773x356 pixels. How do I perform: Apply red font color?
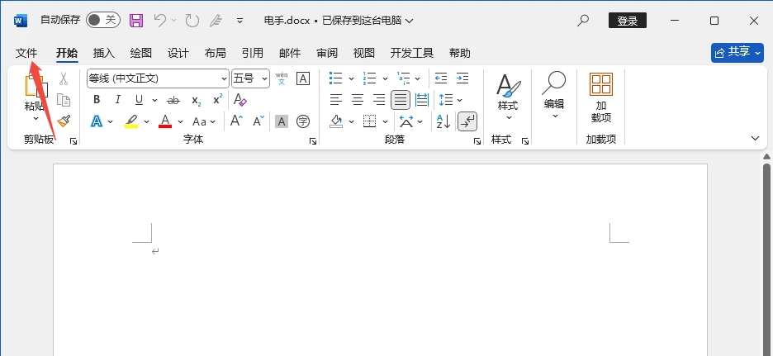click(x=165, y=121)
